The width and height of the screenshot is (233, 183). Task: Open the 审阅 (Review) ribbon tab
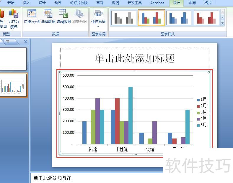(100, 3)
